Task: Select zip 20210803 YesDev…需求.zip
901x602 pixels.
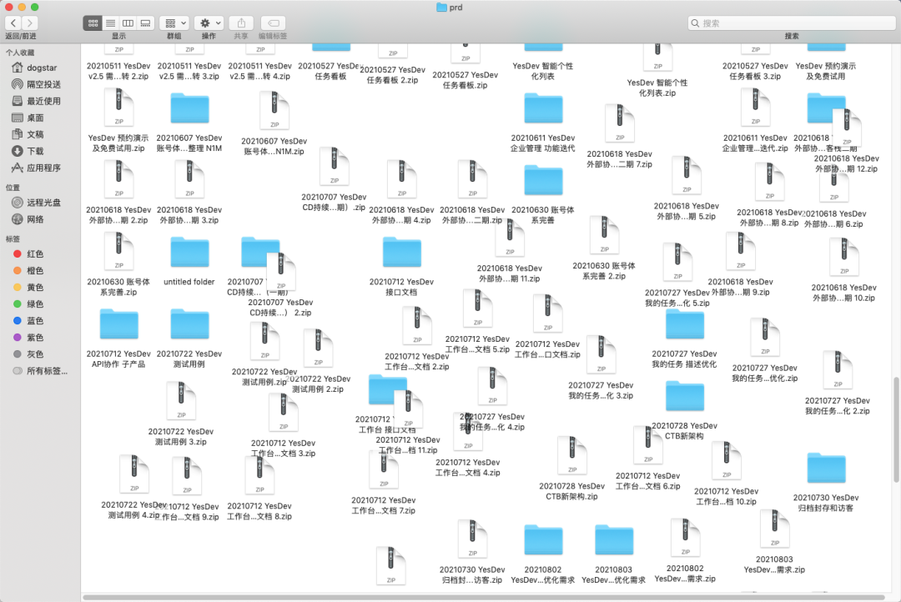Action: [x=774, y=529]
